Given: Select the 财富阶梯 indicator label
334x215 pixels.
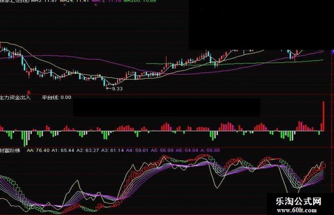Looking at the screenshot, I should tap(10, 150).
